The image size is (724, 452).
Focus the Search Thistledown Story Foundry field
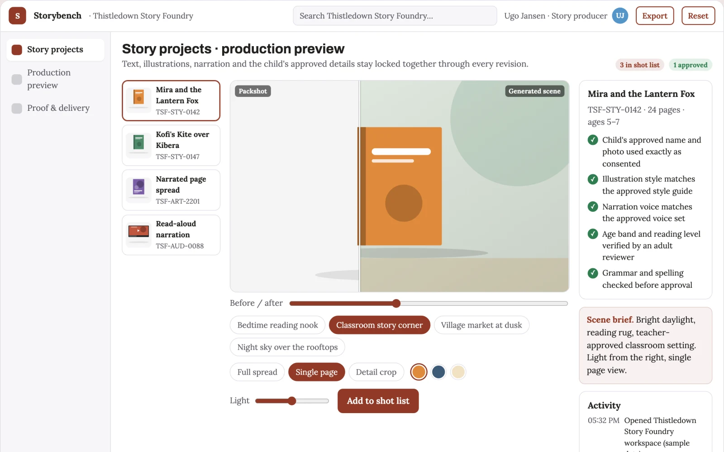(x=395, y=16)
